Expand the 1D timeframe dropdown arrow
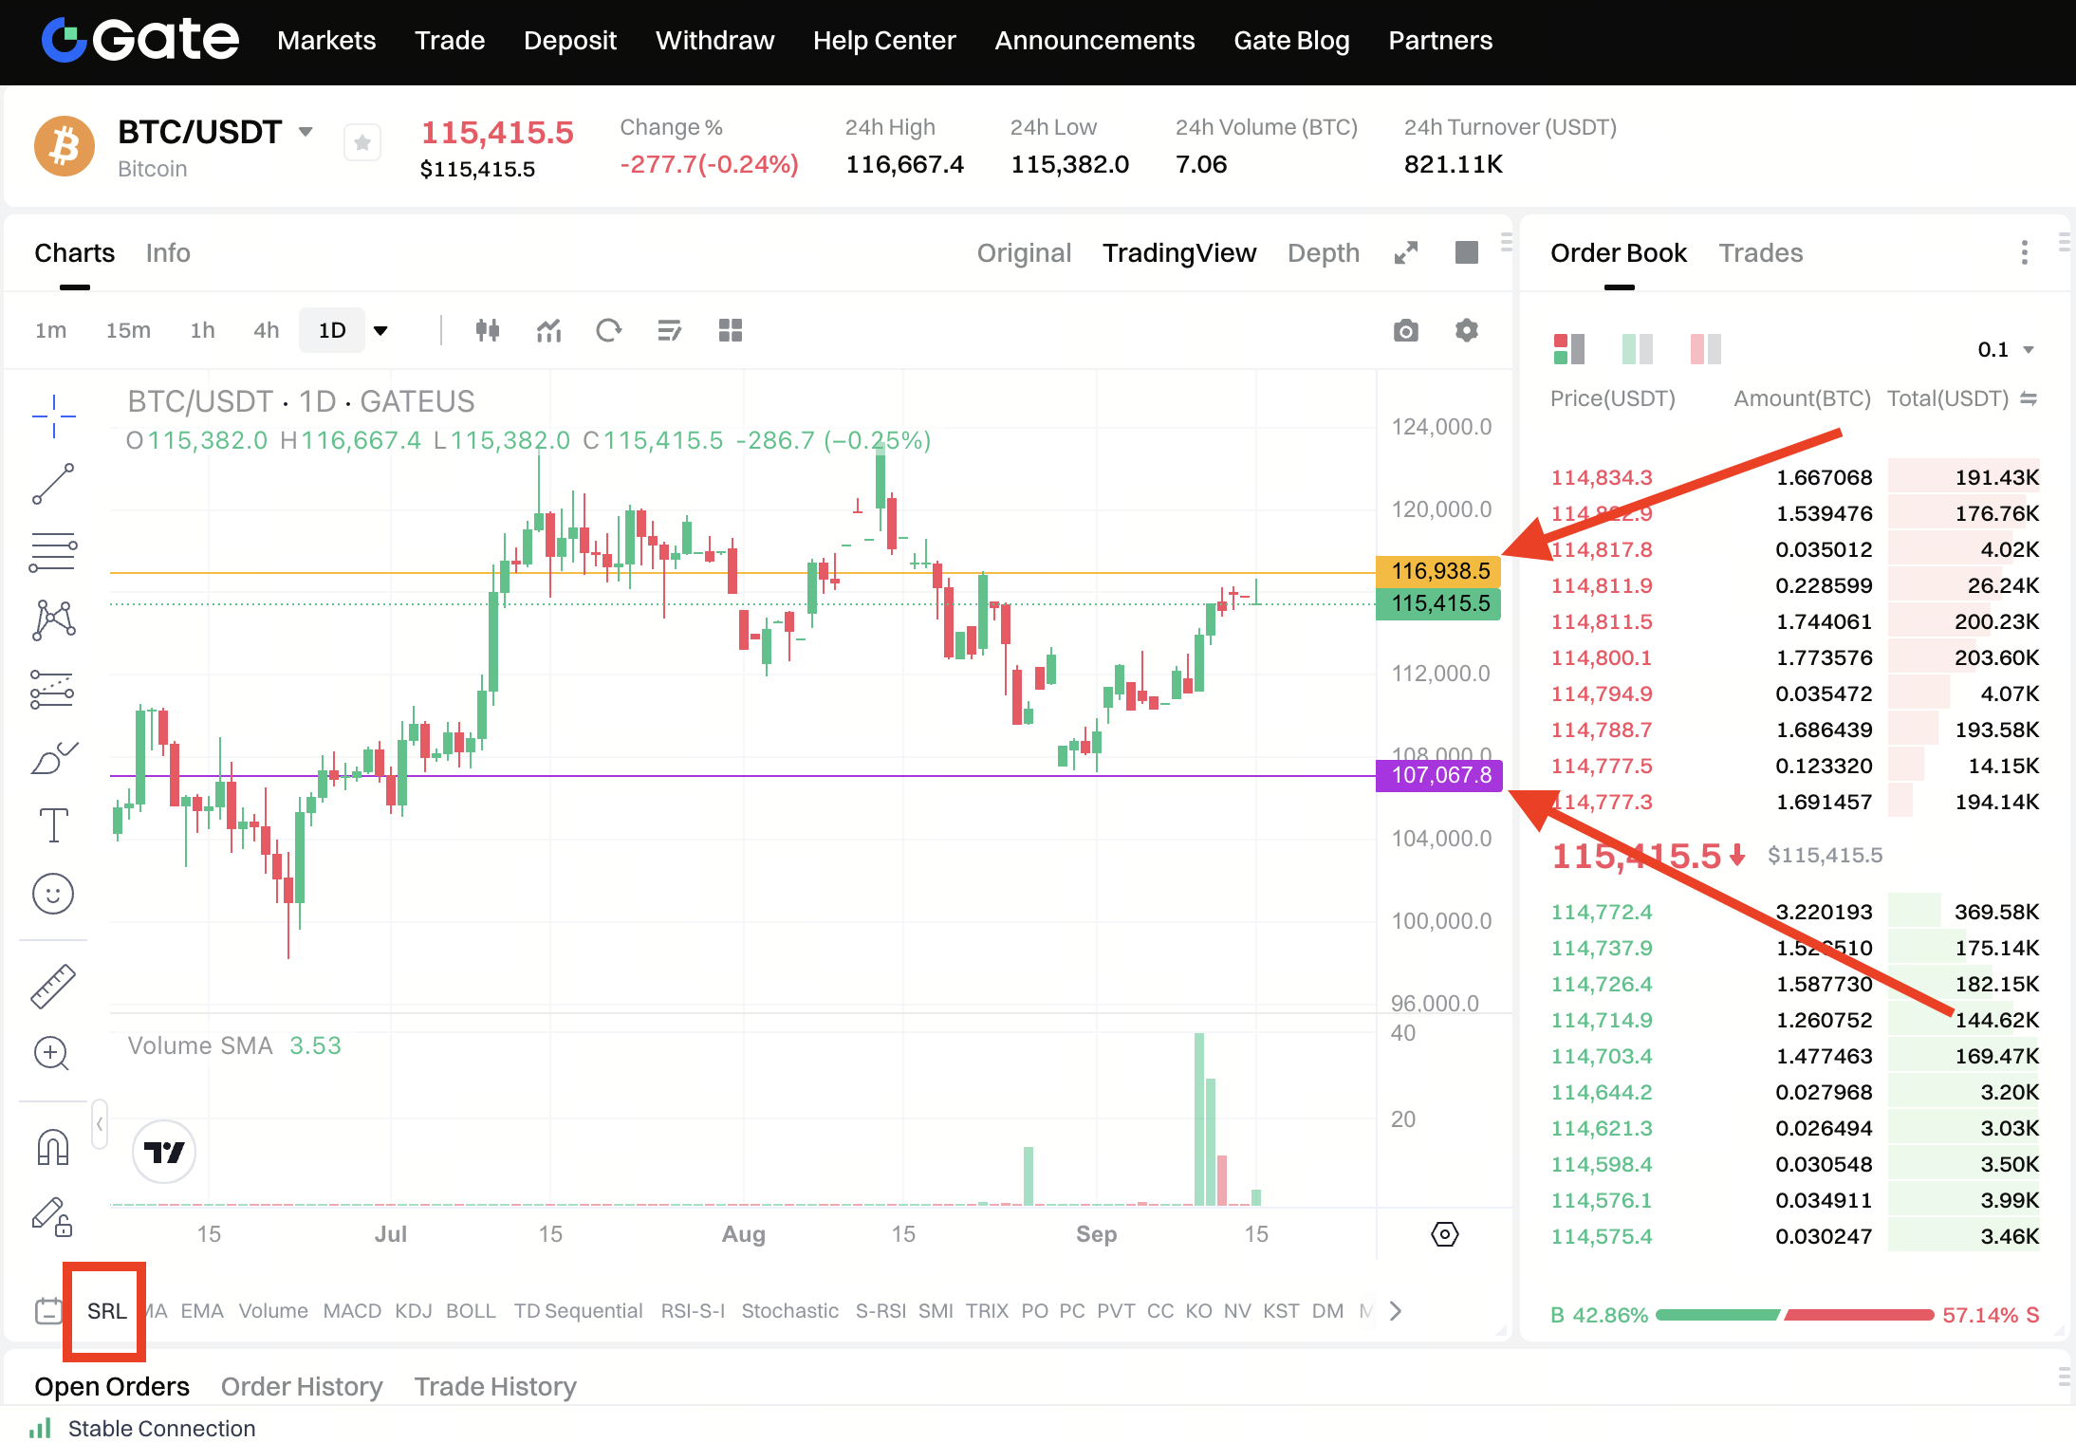2076x1442 pixels. pyautogui.click(x=380, y=331)
